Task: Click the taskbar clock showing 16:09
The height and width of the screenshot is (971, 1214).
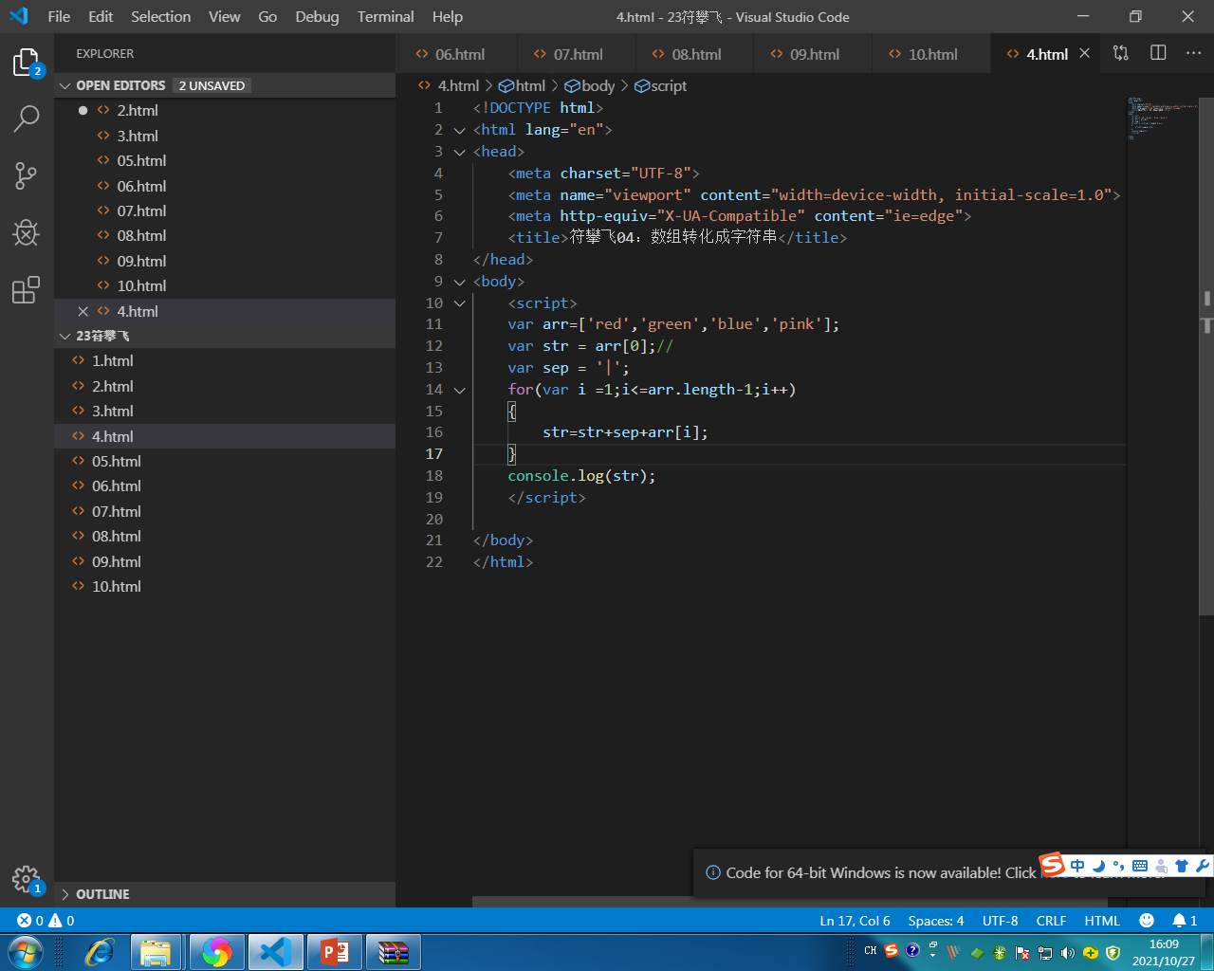Action: click(x=1164, y=952)
